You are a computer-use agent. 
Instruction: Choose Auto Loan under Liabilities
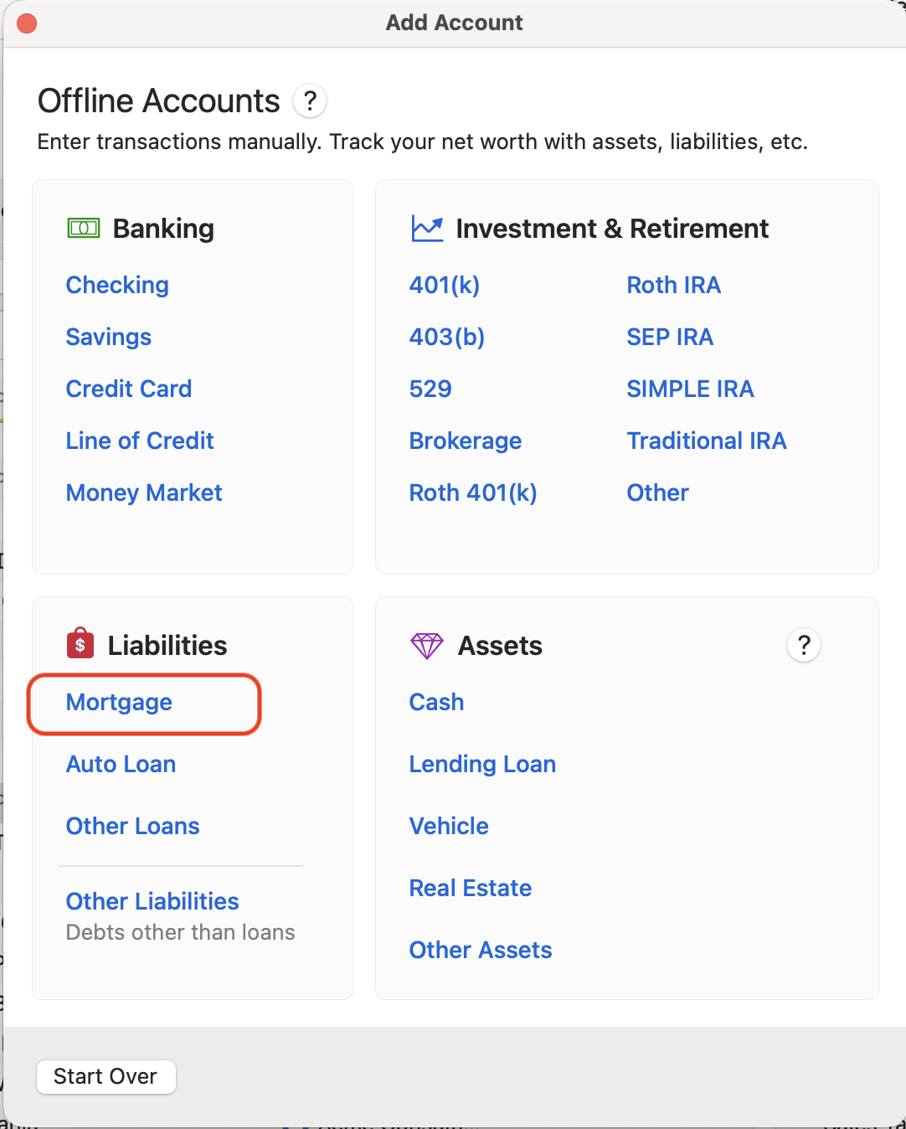(x=121, y=764)
